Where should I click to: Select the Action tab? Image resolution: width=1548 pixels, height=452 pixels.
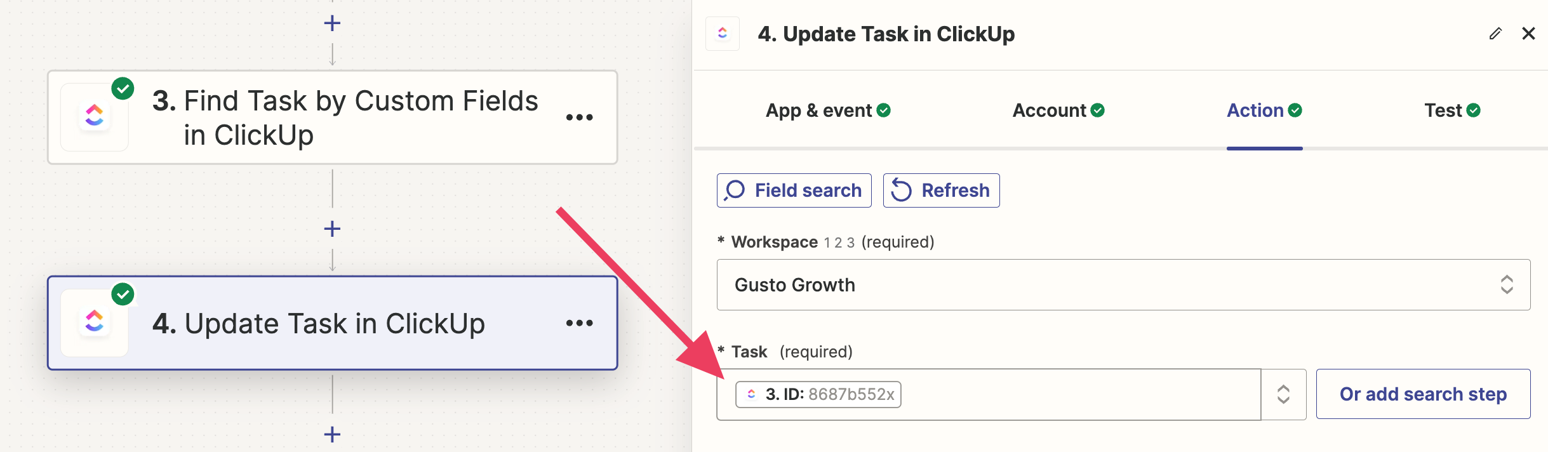point(1264,110)
